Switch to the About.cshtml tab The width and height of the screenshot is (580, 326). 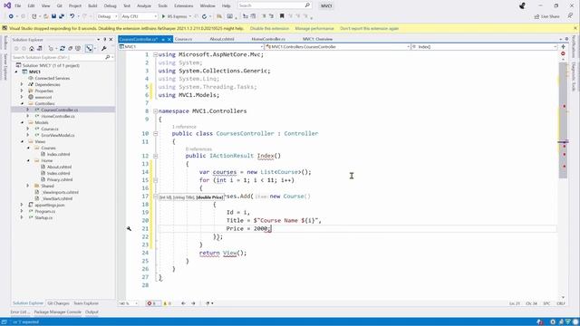pos(222,39)
